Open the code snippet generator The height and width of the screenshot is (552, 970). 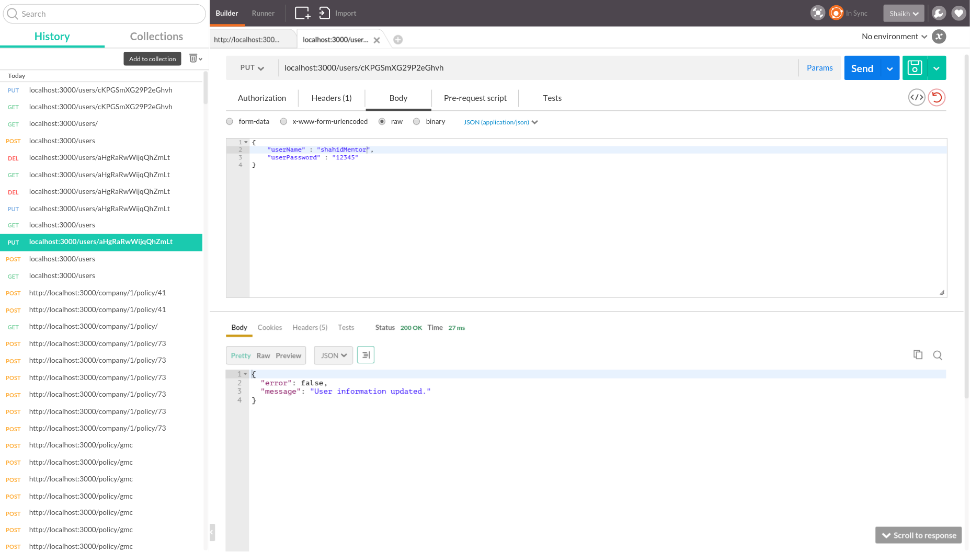point(916,97)
